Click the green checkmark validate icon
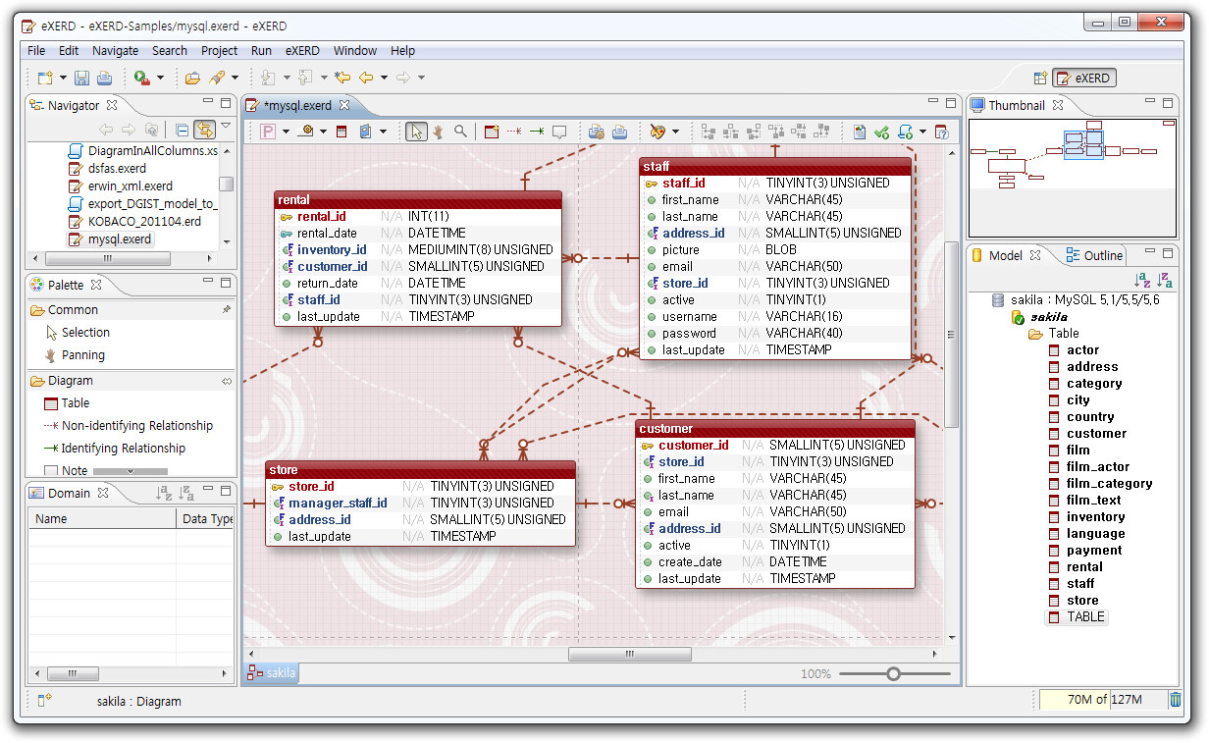The width and height of the screenshot is (1209, 743). 881,132
